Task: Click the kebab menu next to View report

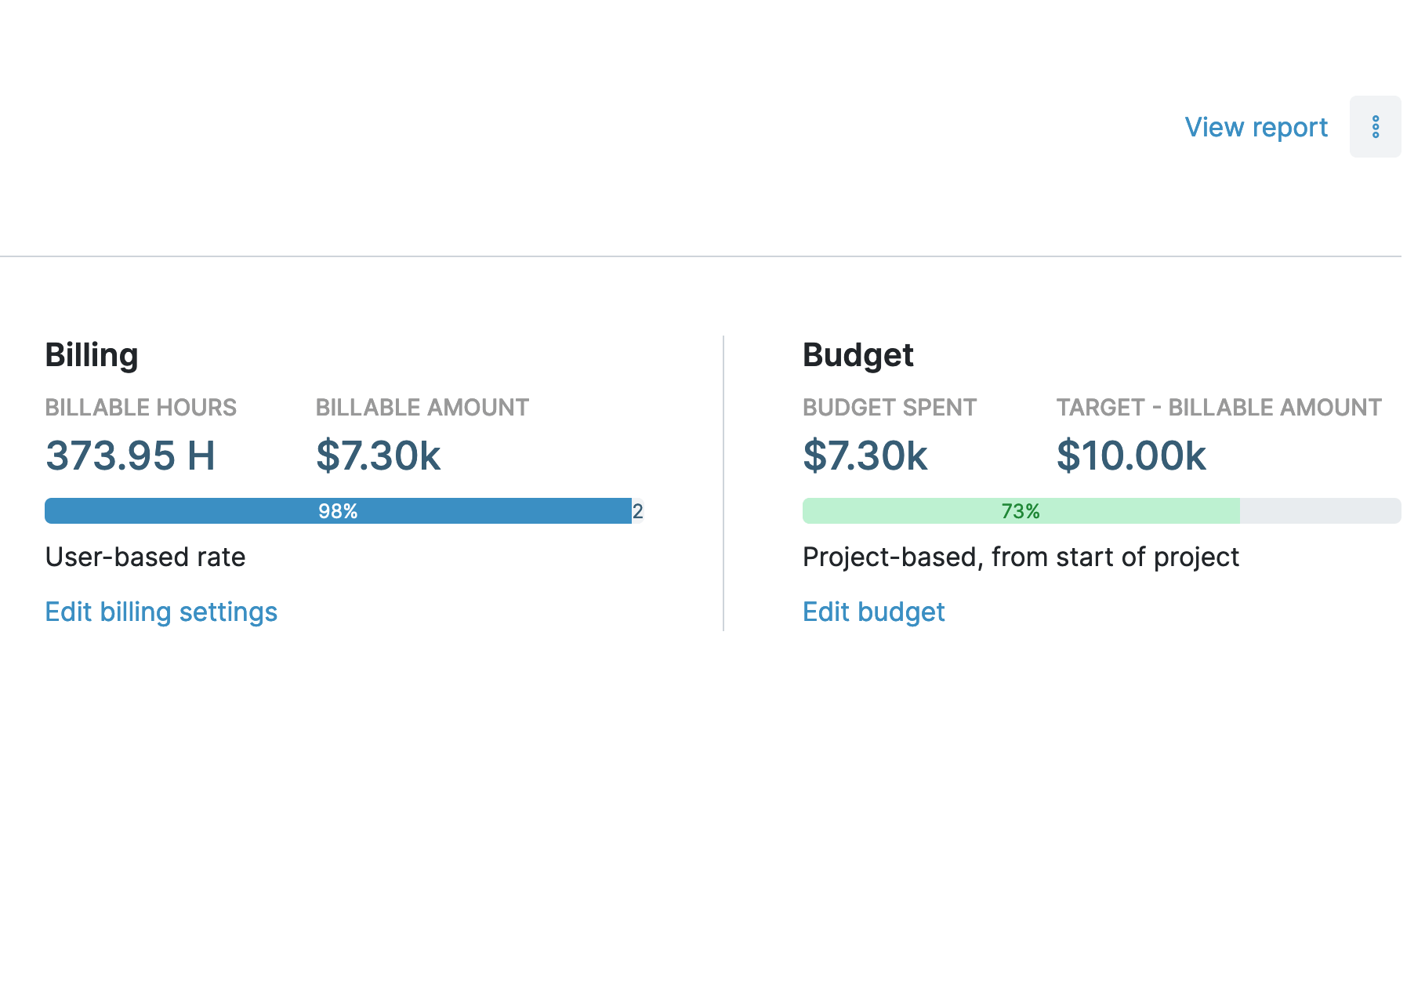Action: tap(1376, 126)
